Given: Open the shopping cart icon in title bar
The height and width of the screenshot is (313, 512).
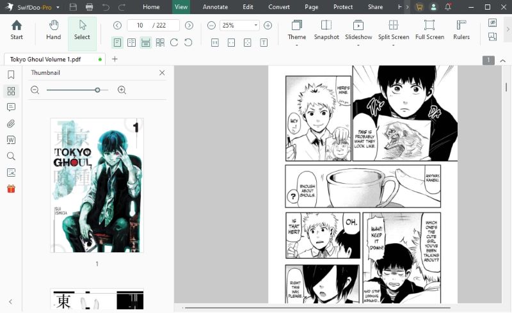Looking at the screenshot, I should click(x=419, y=7).
